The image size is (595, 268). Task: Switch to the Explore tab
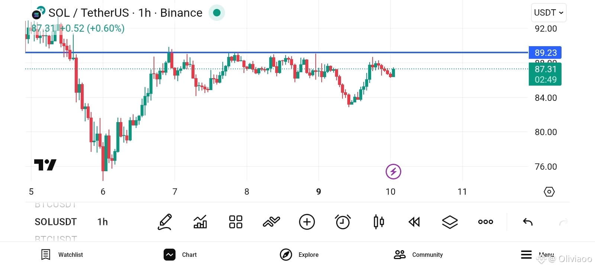(299, 255)
